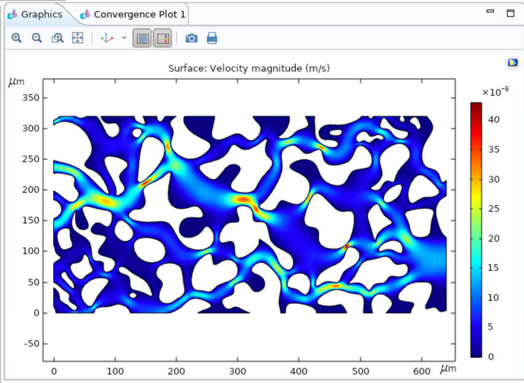Print the graphics using the printer icon
Viewport: 524px width, 383px height.
(x=212, y=38)
